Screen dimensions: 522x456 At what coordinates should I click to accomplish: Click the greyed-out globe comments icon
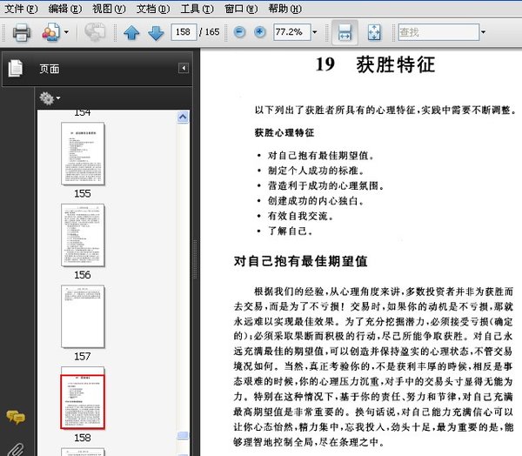pos(95,32)
